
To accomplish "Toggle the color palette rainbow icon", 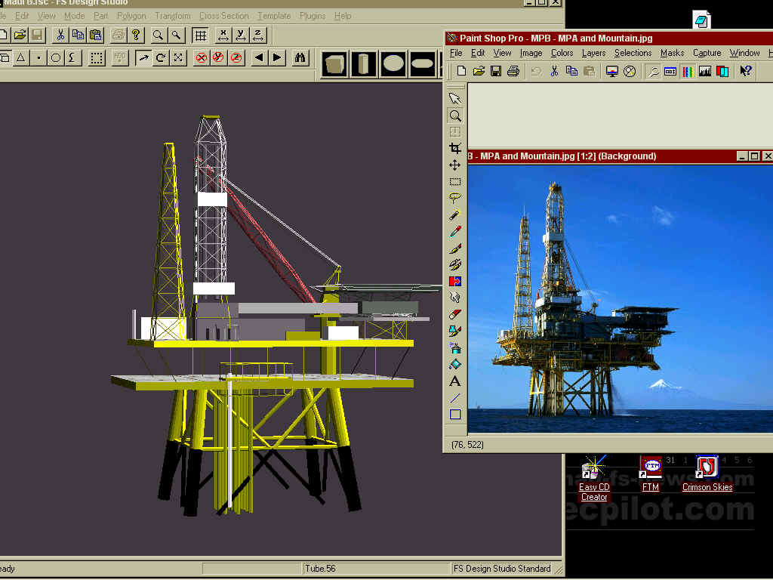I will coord(688,71).
